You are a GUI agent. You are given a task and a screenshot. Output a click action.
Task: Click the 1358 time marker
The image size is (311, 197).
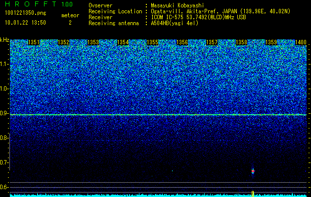tap(242, 42)
